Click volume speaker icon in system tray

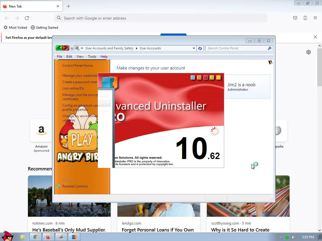(x=294, y=237)
